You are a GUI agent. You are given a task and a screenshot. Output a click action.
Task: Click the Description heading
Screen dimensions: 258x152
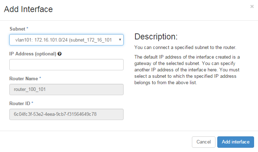[156, 37]
